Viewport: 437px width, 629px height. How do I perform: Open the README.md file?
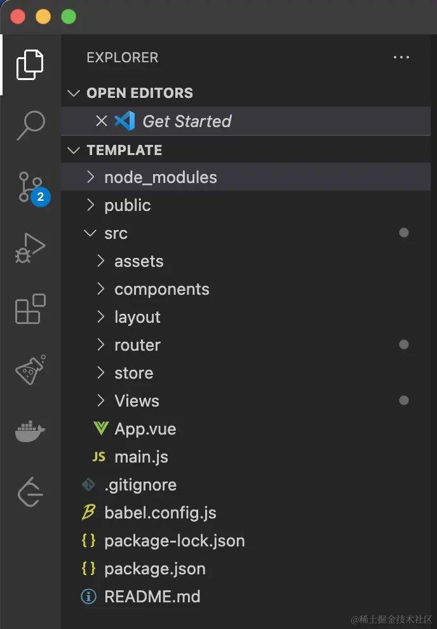click(x=152, y=597)
